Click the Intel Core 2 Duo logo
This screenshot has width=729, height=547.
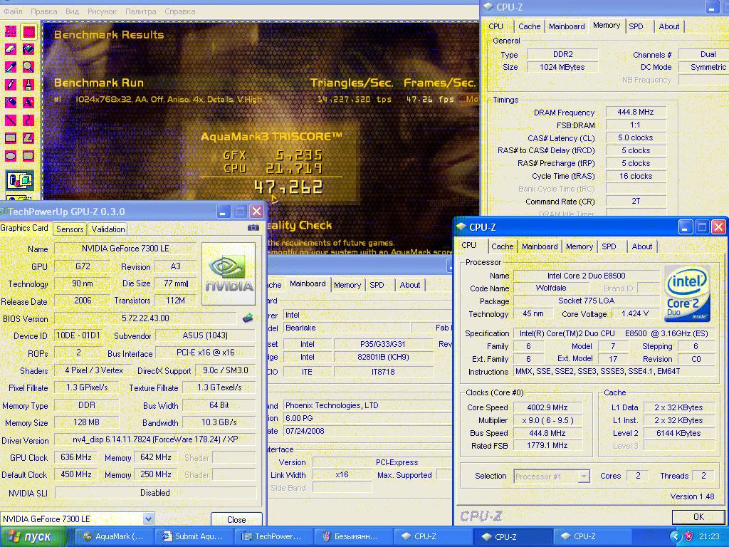click(687, 293)
